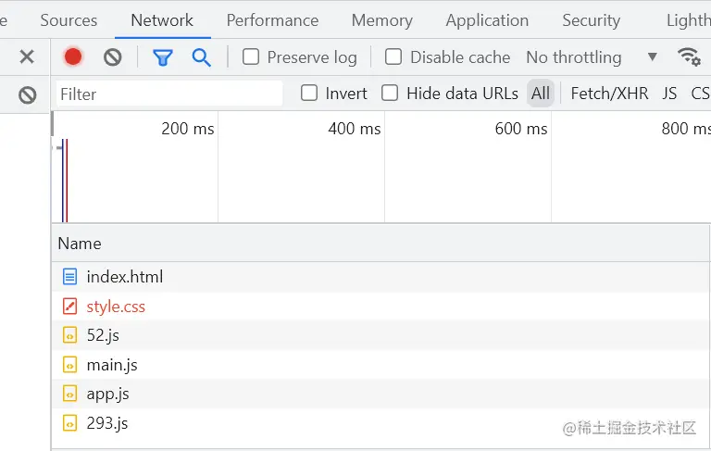711x451 pixels.
Task: Select the main.js request row
Action: (x=112, y=365)
